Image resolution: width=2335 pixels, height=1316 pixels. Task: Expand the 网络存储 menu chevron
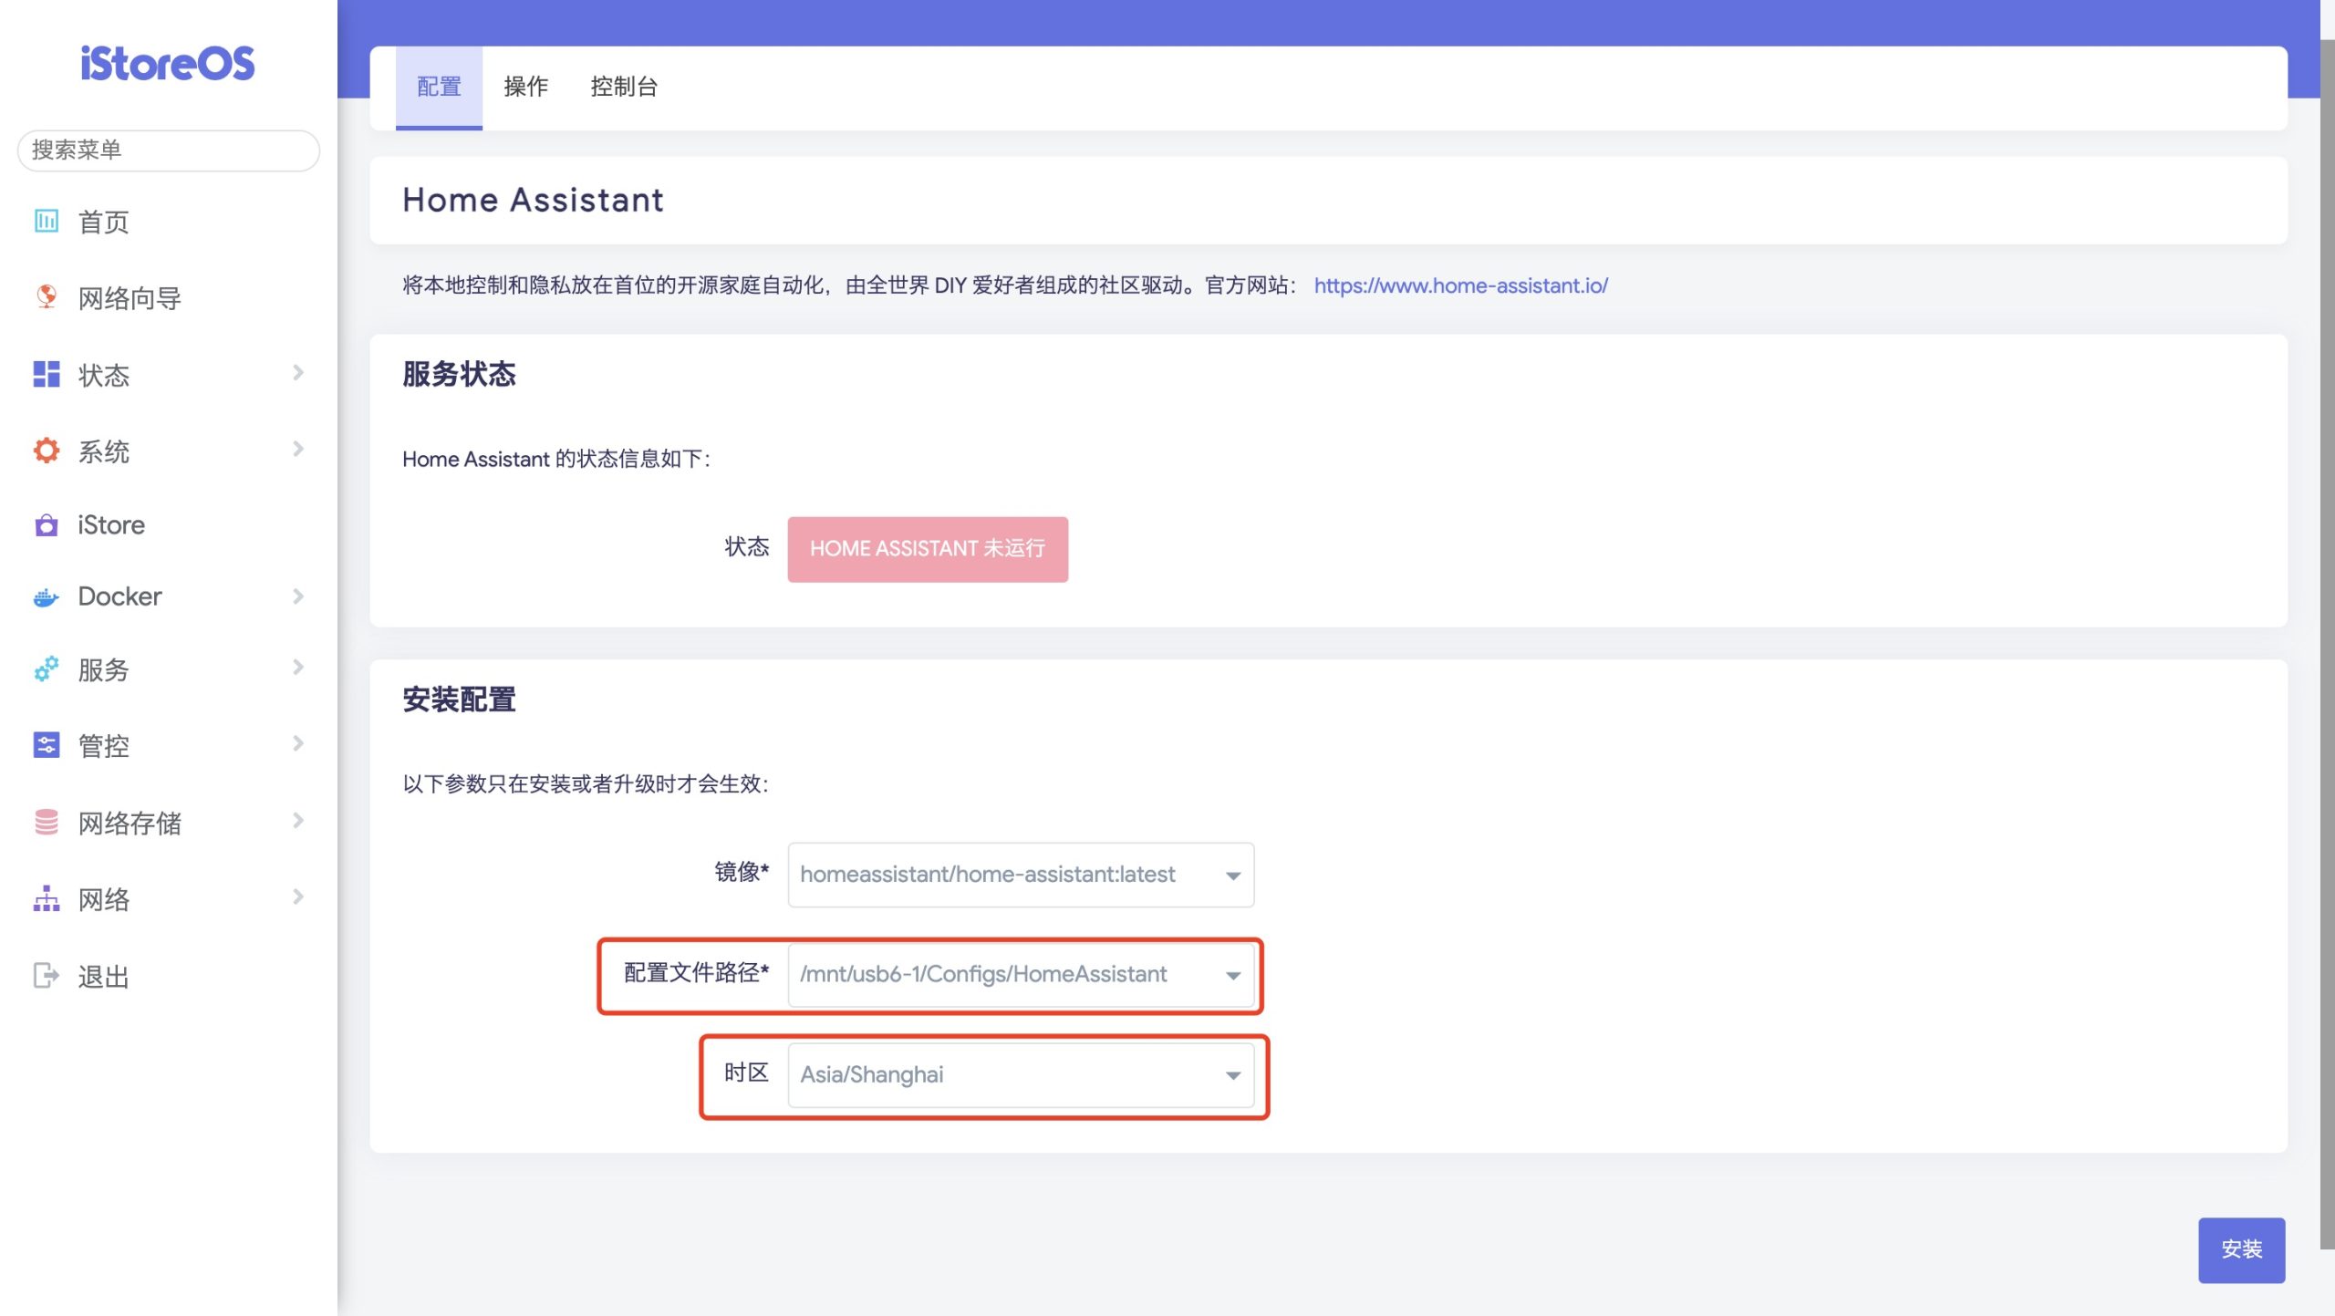[x=298, y=821]
